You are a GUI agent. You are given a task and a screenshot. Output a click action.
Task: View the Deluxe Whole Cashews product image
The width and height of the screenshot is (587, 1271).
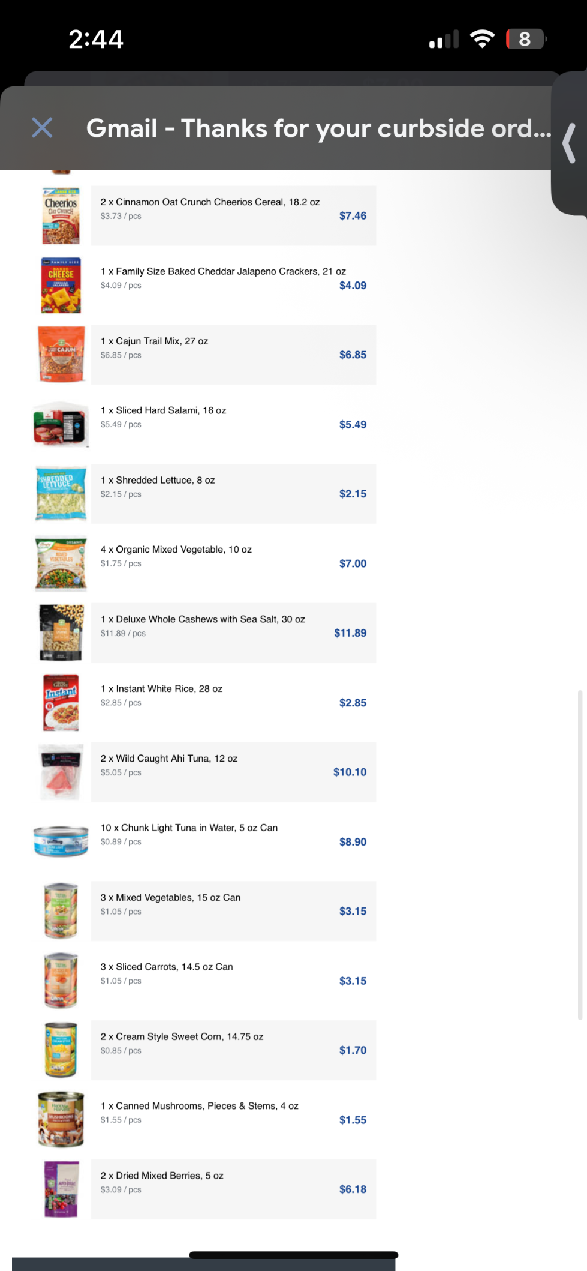tap(61, 633)
